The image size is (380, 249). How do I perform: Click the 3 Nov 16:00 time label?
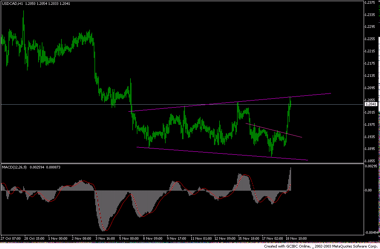(x=105, y=239)
